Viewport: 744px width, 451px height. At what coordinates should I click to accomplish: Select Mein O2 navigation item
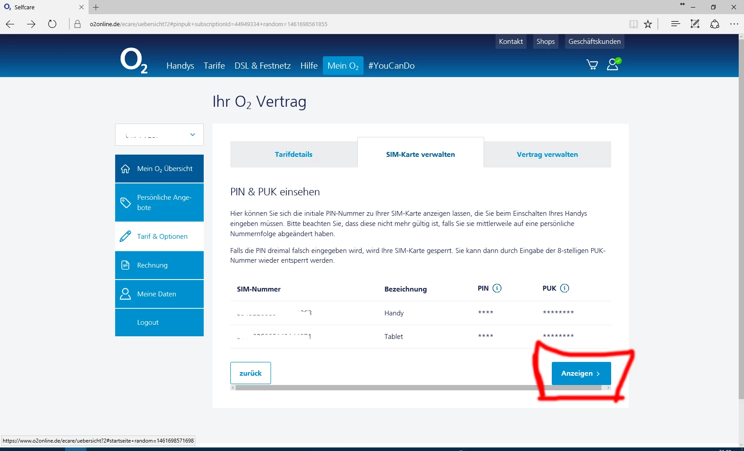coord(343,66)
